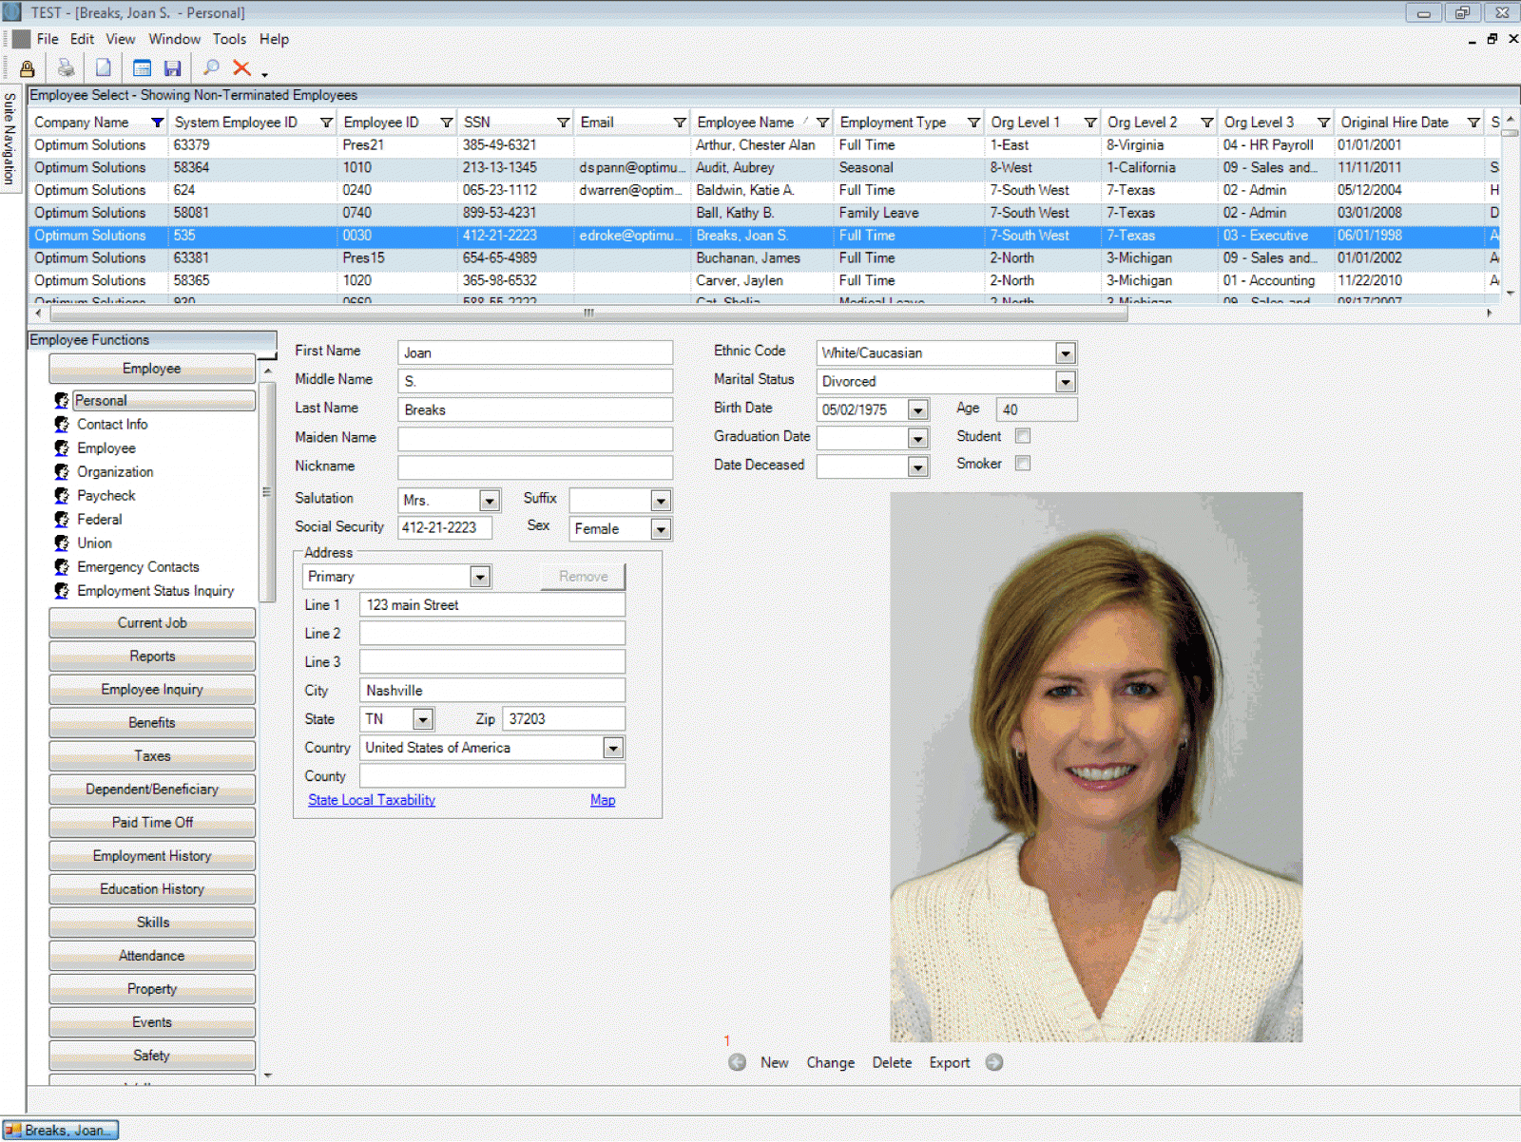Click Org Level 1 filter icon
This screenshot has height=1142, width=1521.
coord(1090,123)
